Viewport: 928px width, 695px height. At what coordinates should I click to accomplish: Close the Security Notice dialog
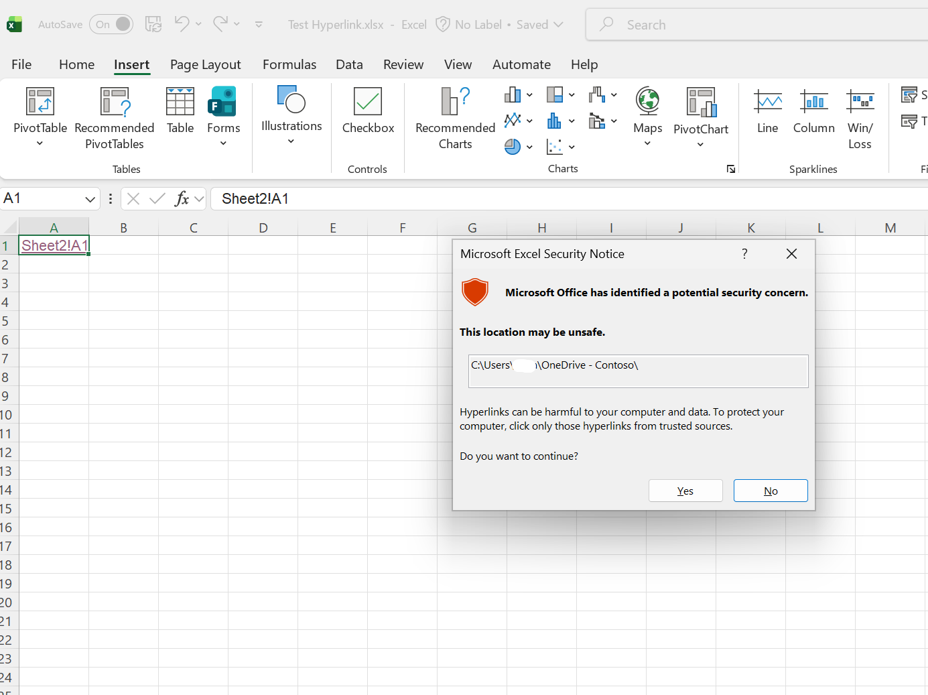791,253
